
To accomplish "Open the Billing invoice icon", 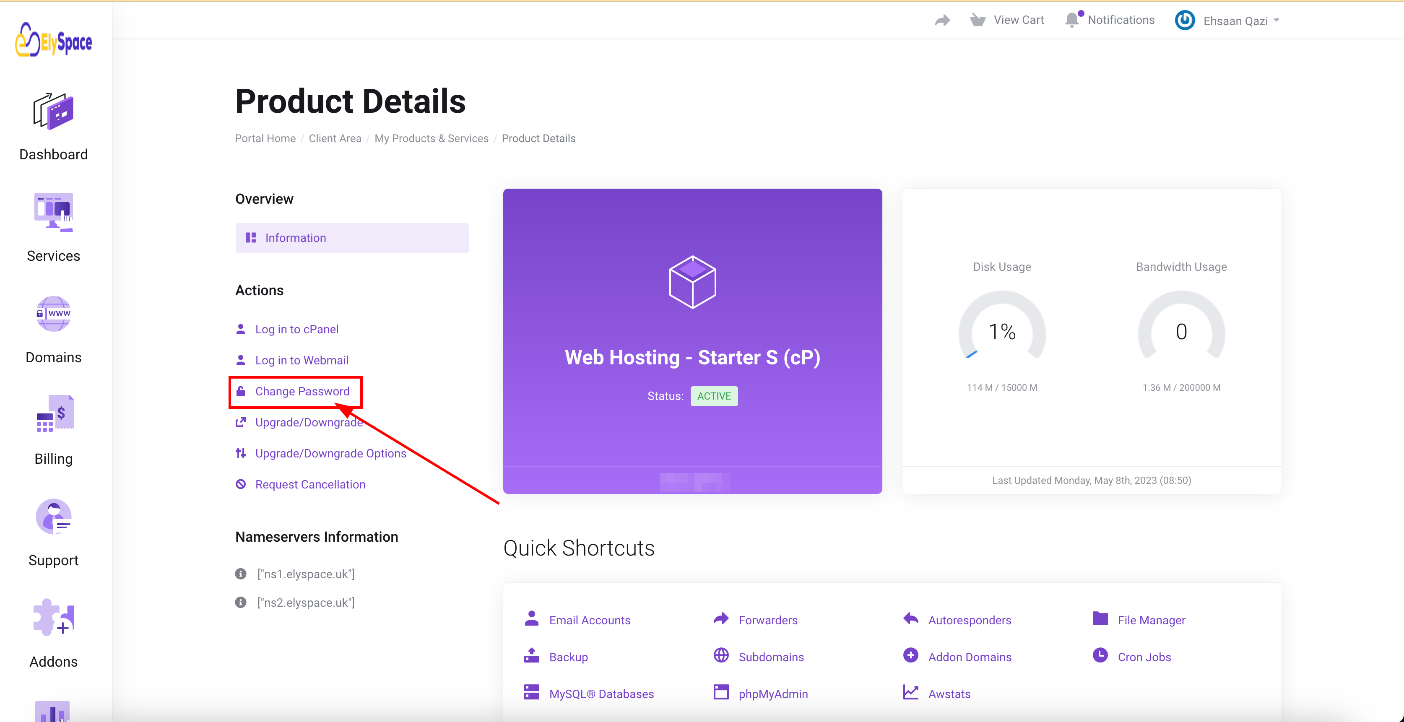I will point(55,413).
